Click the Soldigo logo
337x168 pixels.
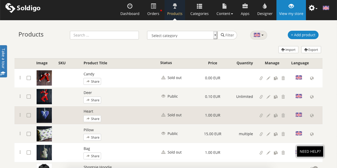pyautogui.click(x=23, y=8)
